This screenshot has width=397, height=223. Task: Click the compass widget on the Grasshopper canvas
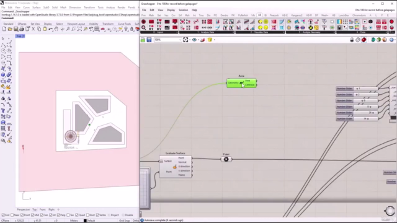[390, 211]
